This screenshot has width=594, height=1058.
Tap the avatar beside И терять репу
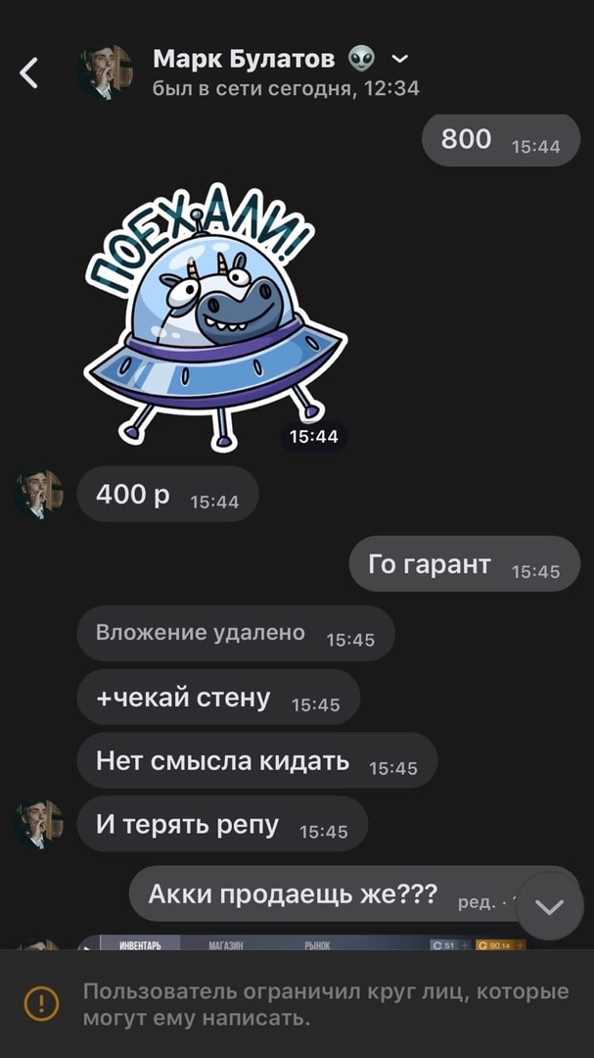click(39, 825)
